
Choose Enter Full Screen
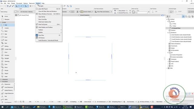(x=49, y=25)
